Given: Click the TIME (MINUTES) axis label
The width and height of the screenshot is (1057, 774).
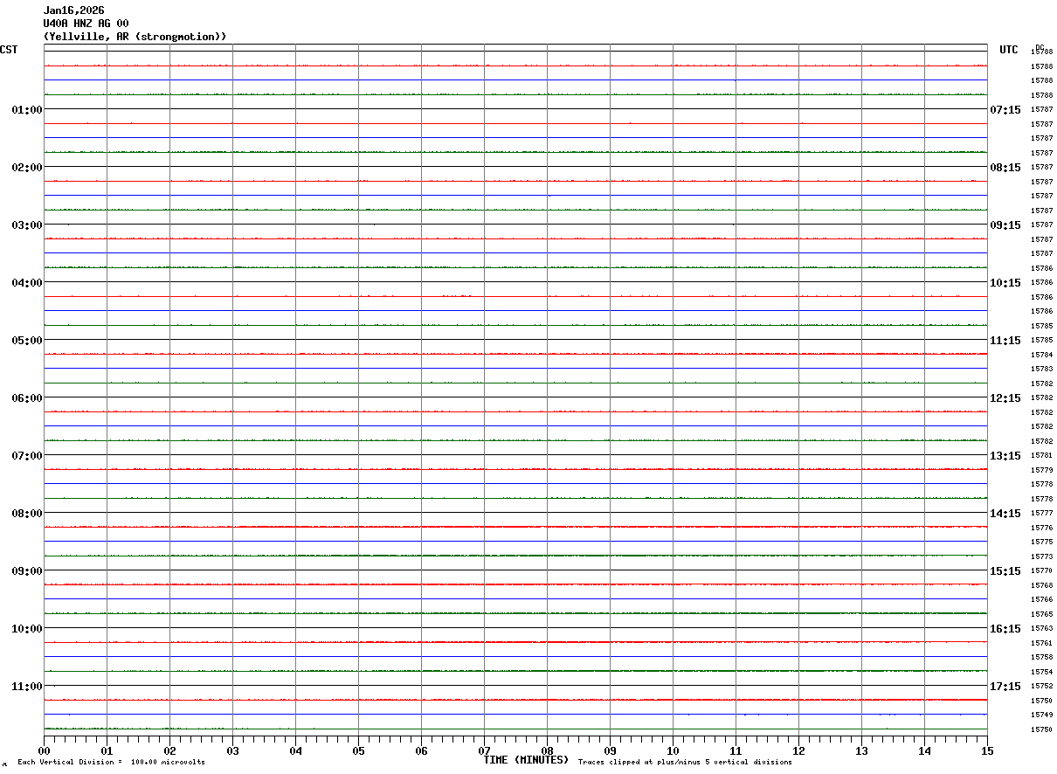Looking at the screenshot, I should [x=526, y=760].
